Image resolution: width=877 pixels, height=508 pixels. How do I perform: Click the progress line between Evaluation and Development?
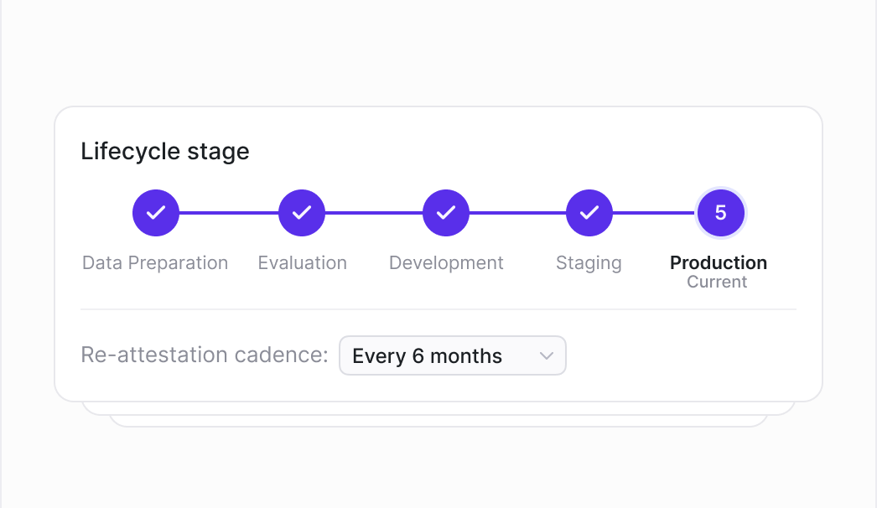pos(374,213)
